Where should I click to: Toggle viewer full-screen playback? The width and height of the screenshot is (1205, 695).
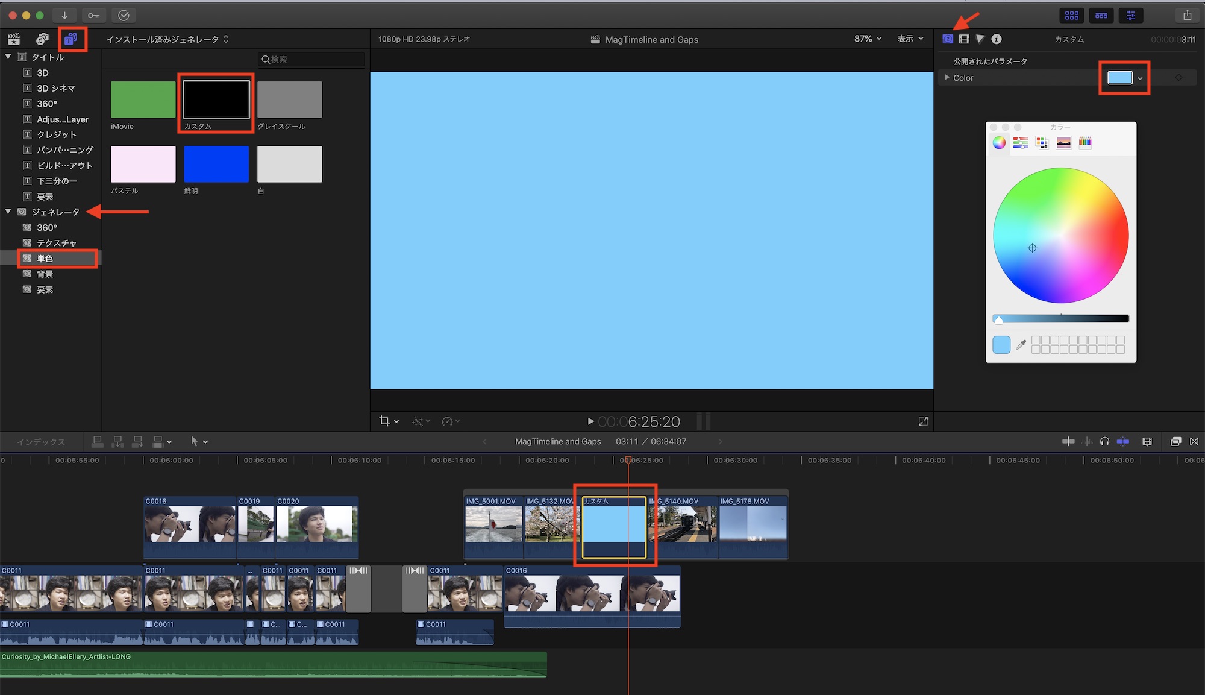coord(922,421)
